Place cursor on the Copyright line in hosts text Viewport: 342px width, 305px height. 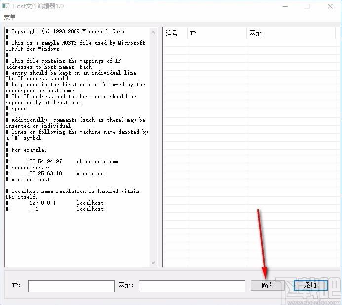click(69, 31)
